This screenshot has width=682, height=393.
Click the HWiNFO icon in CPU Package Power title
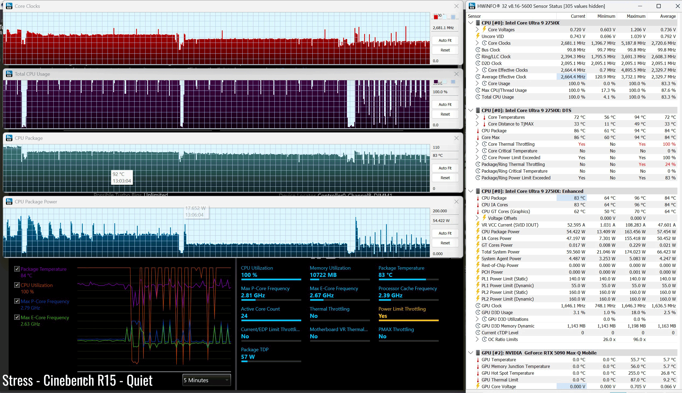[x=9, y=202]
